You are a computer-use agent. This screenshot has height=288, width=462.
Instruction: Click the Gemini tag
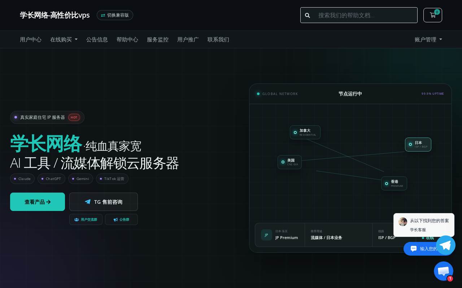[x=80, y=179]
